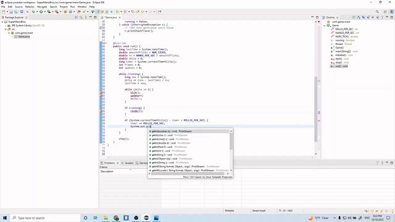This screenshot has width=395, height=222.
Task: Open File Explorer from the taskbar
Action: pyautogui.click(x=106, y=218)
